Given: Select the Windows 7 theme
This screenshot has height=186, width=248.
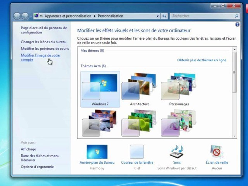Looking at the screenshot, I should (x=100, y=89).
